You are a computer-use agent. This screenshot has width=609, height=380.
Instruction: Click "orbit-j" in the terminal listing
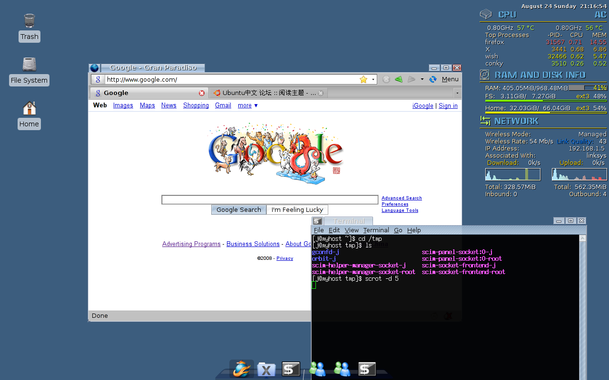324,259
